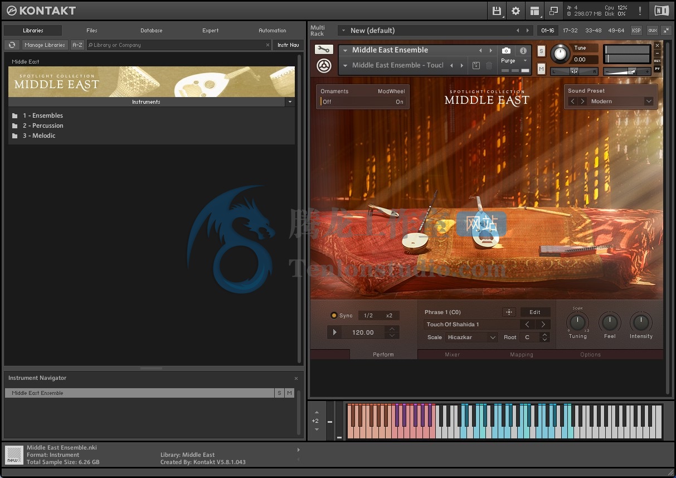
Task: Select the x2 tempo button
Action: click(390, 316)
